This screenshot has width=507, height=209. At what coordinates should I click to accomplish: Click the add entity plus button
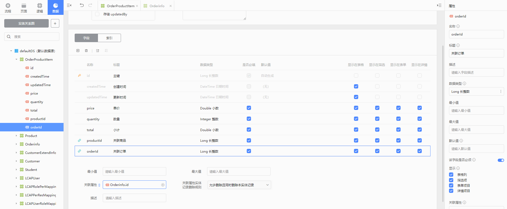[55, 23]
